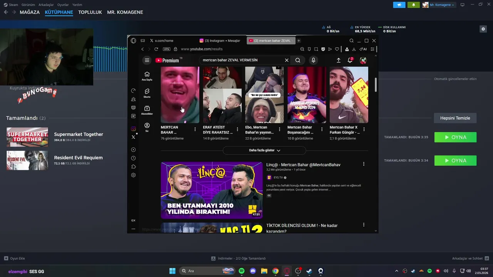Expand Daha fazla göster shorts section
The height and width of the screenshot is (277, 493).
[265, 150]
